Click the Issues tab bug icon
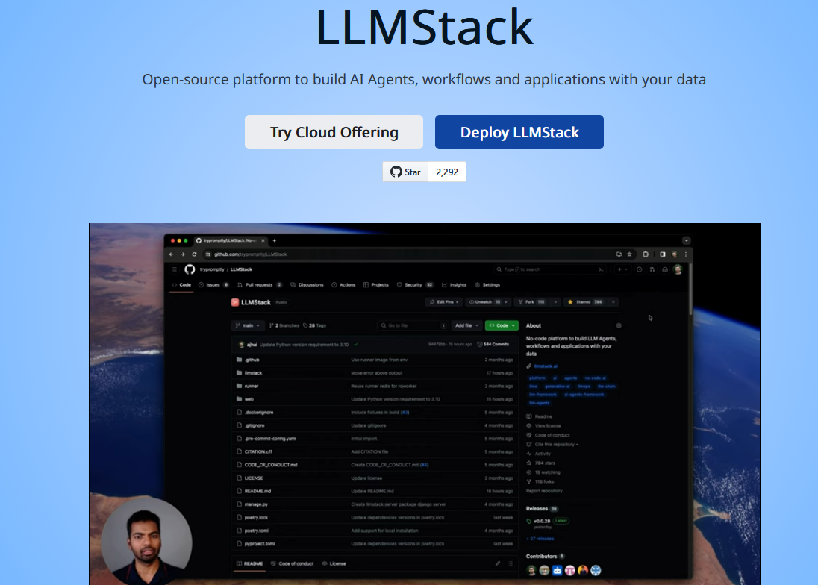818x585 pixels. point(199,285)
